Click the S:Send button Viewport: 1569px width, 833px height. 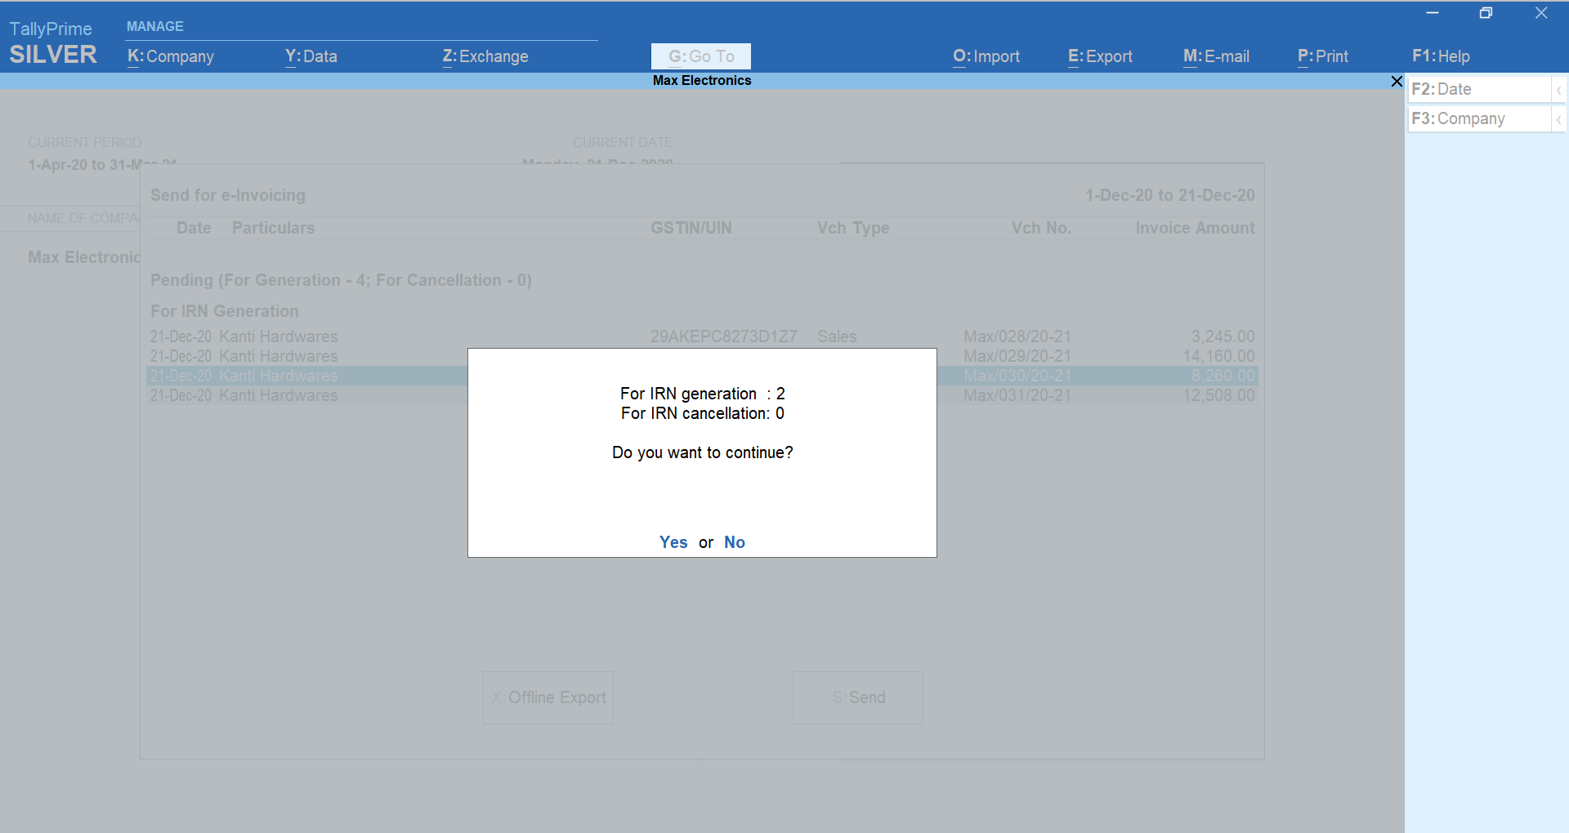(858, 697)
